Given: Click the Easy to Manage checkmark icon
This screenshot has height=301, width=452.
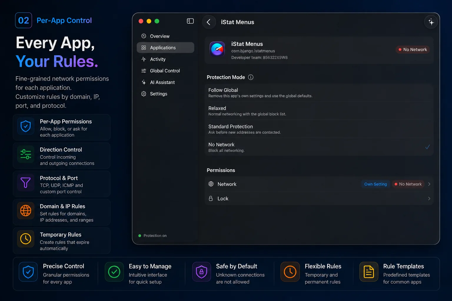Looking at the screenshot, I should pyautogui.click(x=114, y=272).
